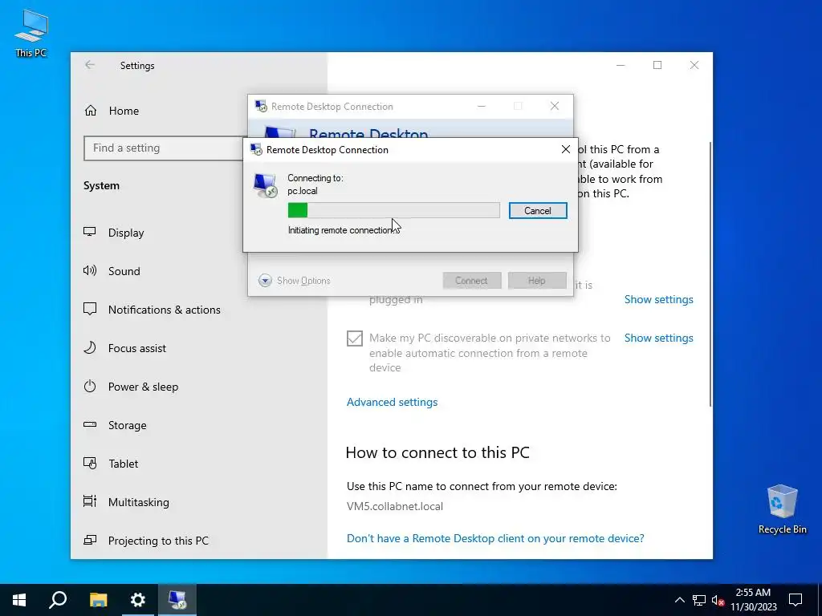Image resolution: width=822 pixels, height=616 pixels.
Task: Click Remote Desktop Connection taskbar icon
Action: 177,600
